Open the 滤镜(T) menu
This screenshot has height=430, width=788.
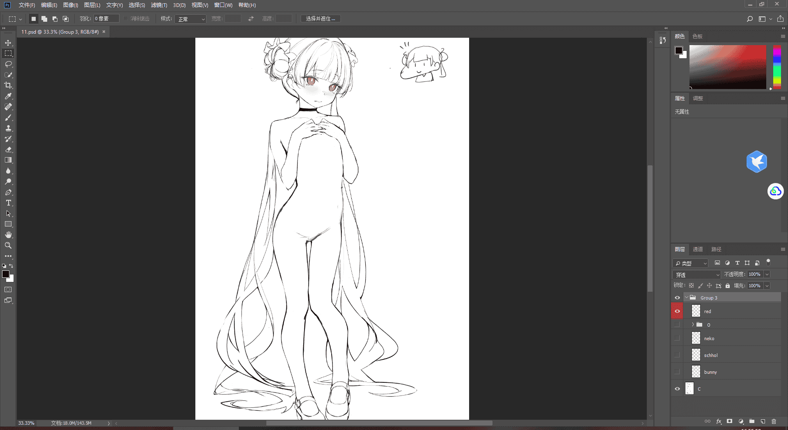tap(159, 5)
